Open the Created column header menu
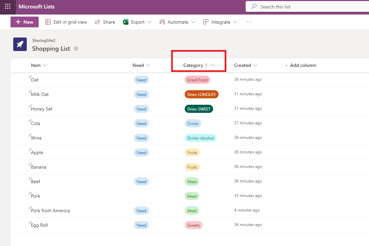 (245, 65)
